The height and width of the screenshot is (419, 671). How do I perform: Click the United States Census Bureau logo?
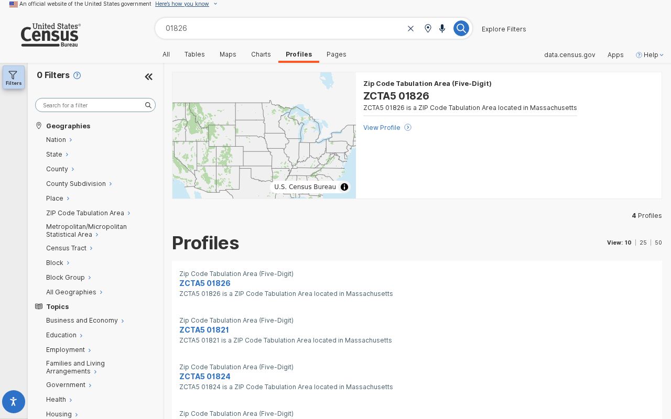click(x=50, y=35)
